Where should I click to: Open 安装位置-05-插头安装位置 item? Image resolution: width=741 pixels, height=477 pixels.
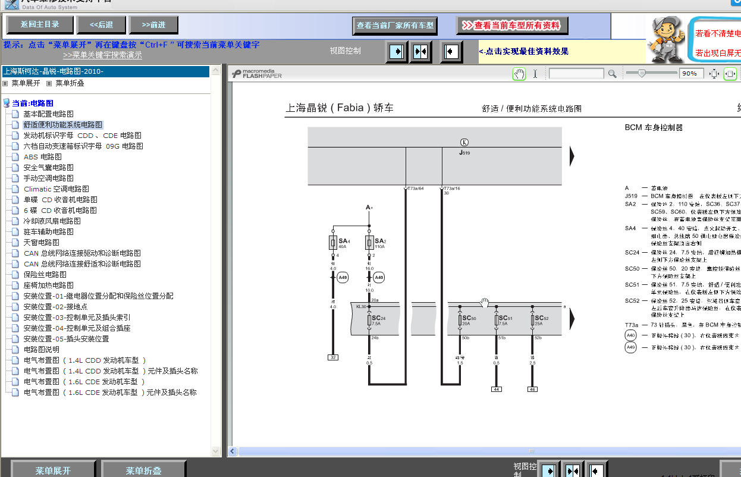[67, 339]
